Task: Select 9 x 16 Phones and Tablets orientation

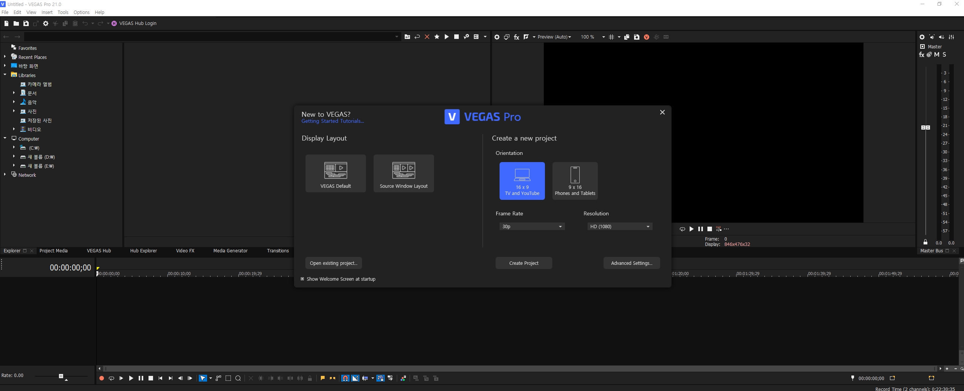Action: pos(575,181)
